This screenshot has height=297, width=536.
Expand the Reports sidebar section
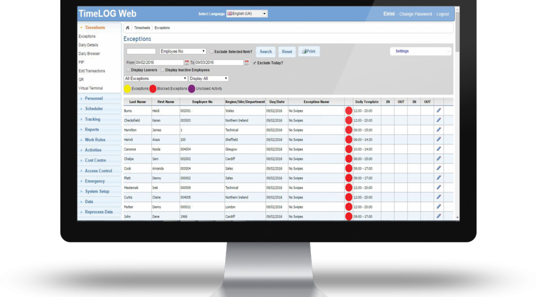[92, 129]
